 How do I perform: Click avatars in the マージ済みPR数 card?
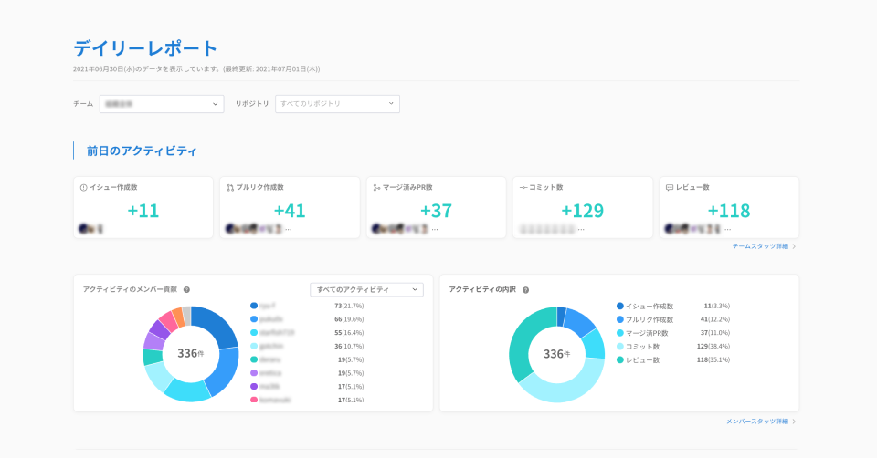pos(400,228)
